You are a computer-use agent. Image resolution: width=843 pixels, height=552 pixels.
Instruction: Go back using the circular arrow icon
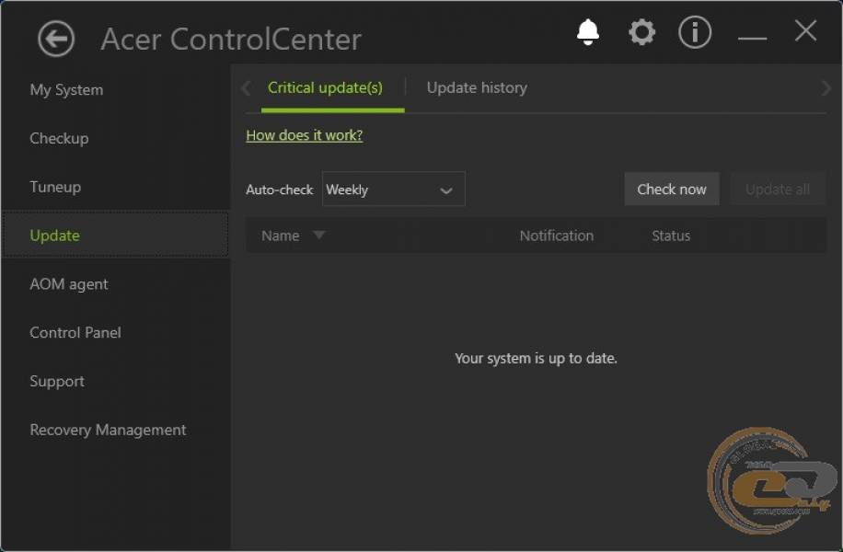(56, 39)
